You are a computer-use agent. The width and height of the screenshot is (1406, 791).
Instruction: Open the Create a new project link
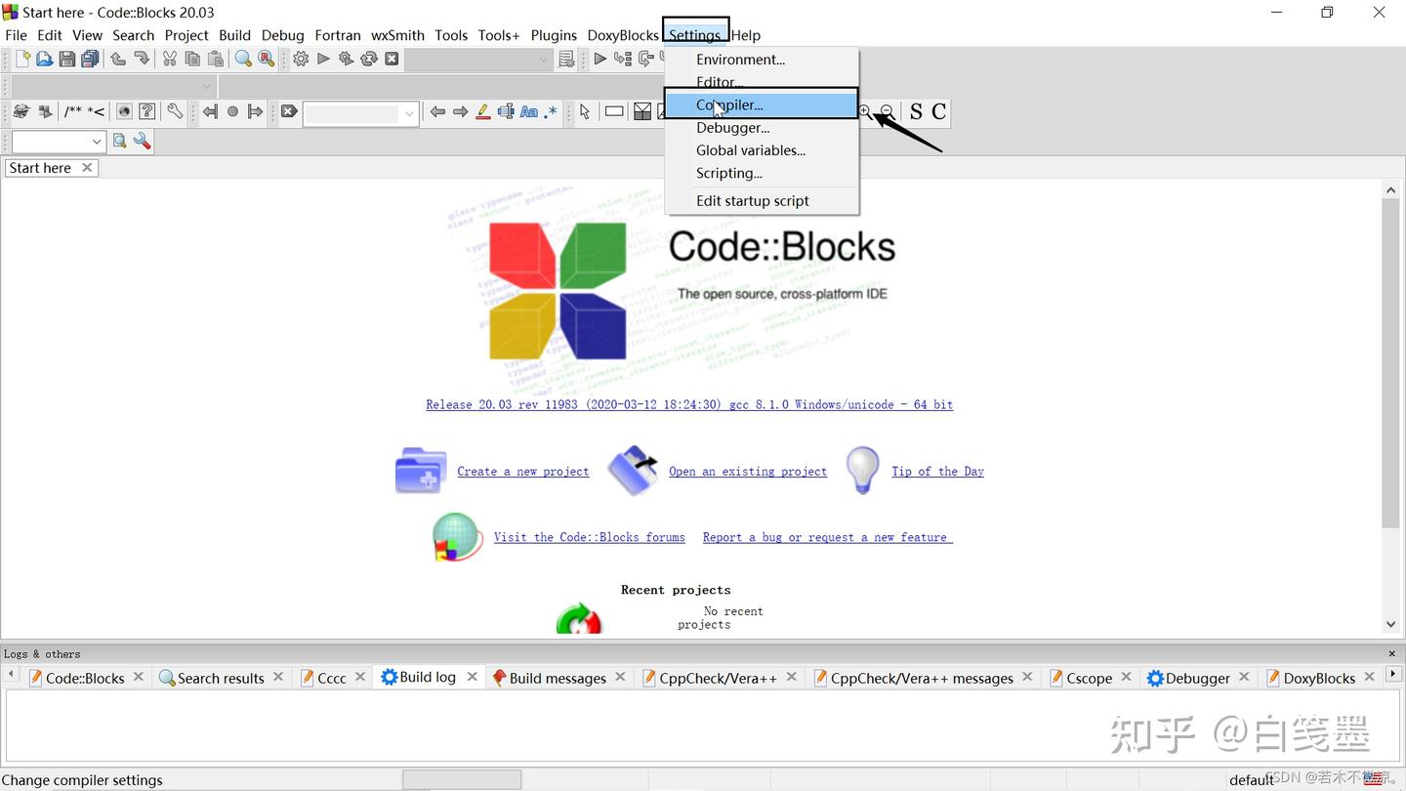(x=522, y=471)
